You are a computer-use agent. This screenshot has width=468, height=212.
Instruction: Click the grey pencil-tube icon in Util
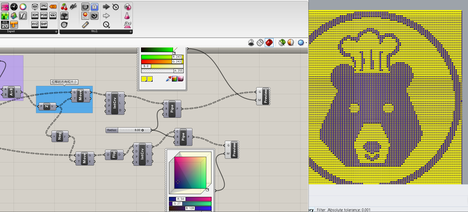pos(85,25)
